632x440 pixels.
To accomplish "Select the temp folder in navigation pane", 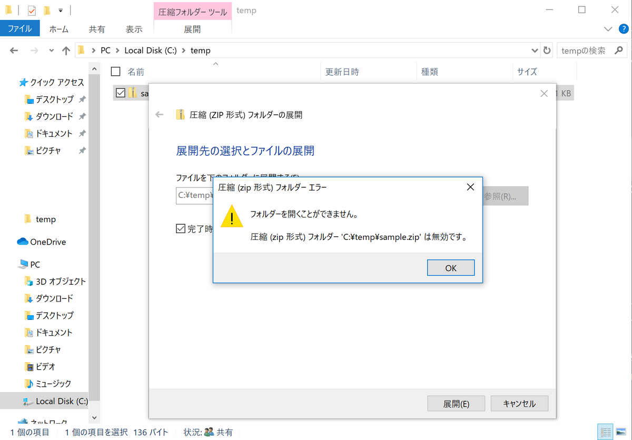I will tap(40, 219).
